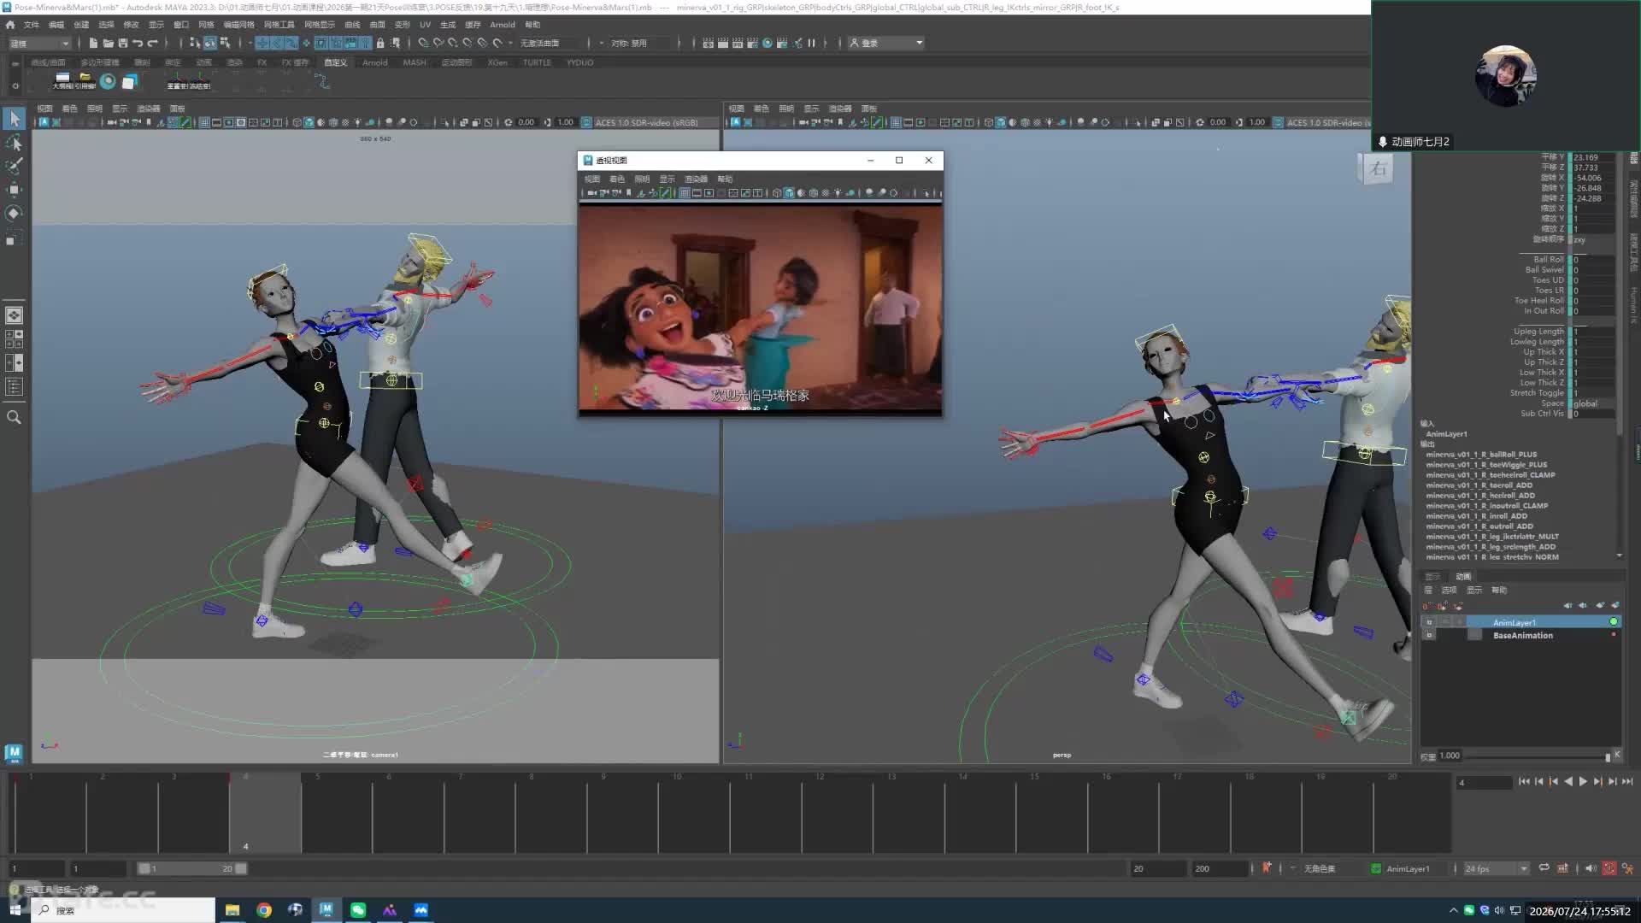Viewport: 1641px width, 923px height.
Task: Click the layer weight slider handle
Action: [x=1608, y=756]
